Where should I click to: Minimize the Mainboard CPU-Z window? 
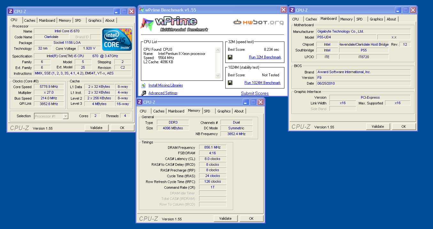(398, 10)
